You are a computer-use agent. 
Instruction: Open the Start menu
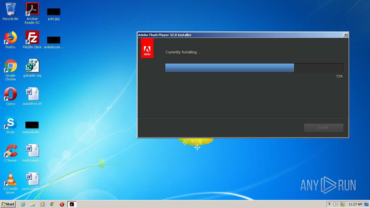click(8, 204)
